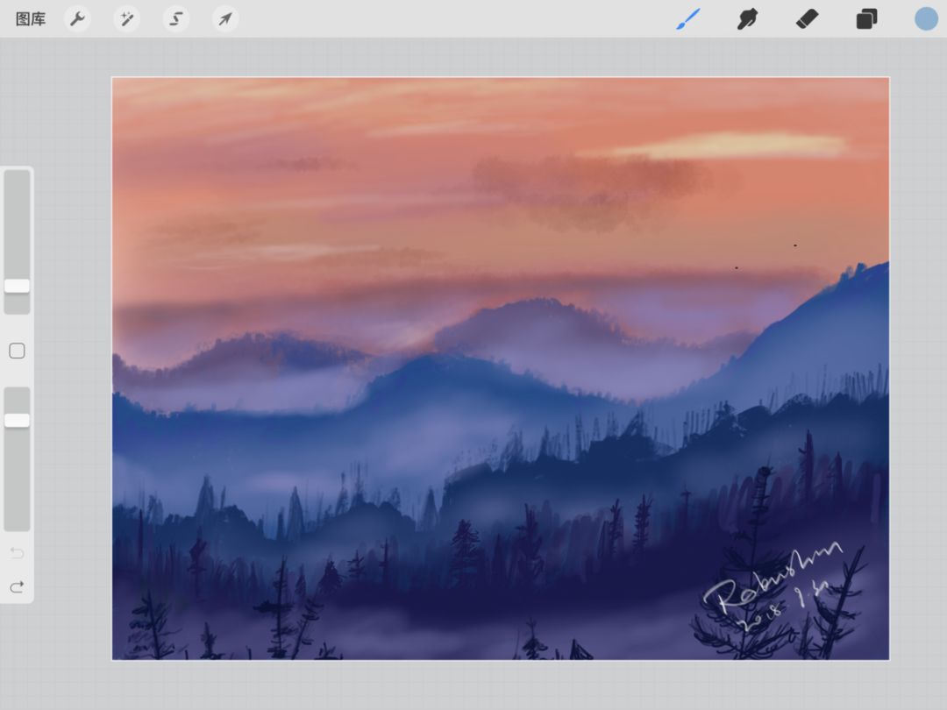
Task: Activate the Transform arrow tool
Action: (225, 19)
